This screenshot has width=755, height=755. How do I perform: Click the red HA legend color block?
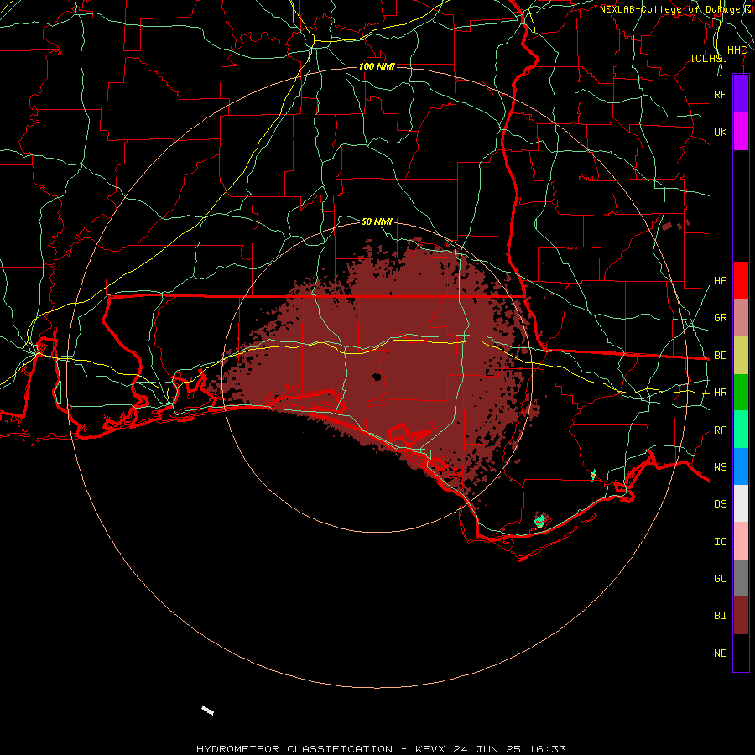pyautogui.click(x=741, y=280)
